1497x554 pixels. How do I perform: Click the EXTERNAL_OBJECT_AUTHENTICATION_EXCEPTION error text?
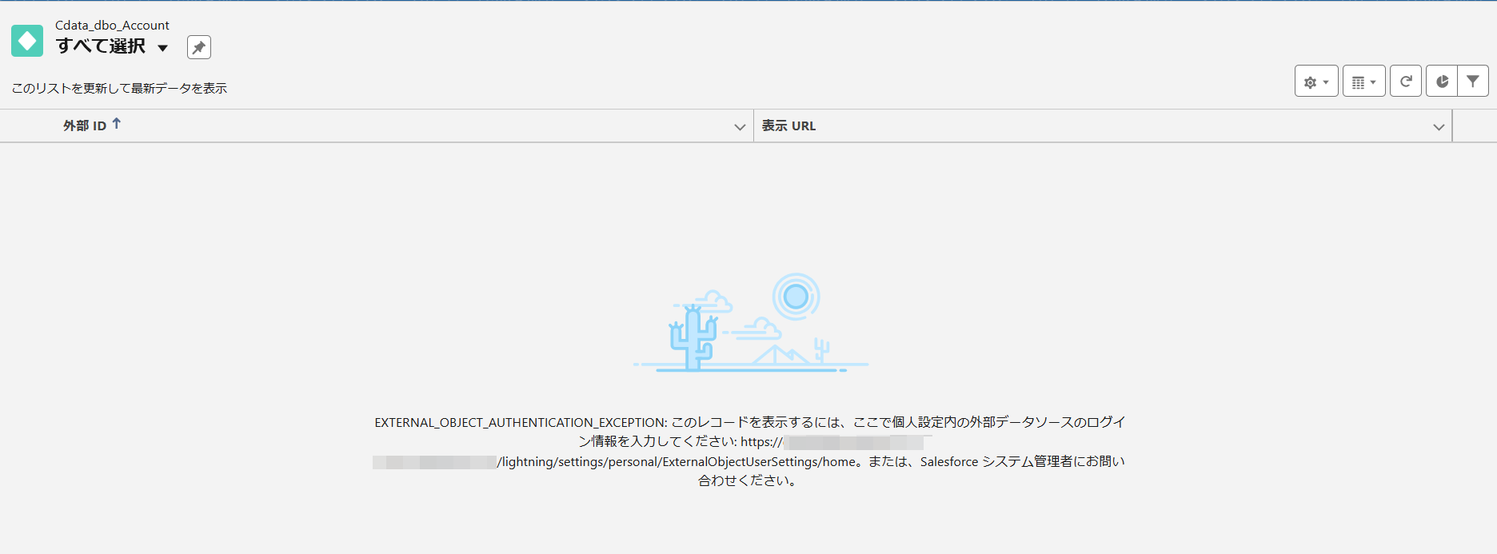tap(521, 422)
